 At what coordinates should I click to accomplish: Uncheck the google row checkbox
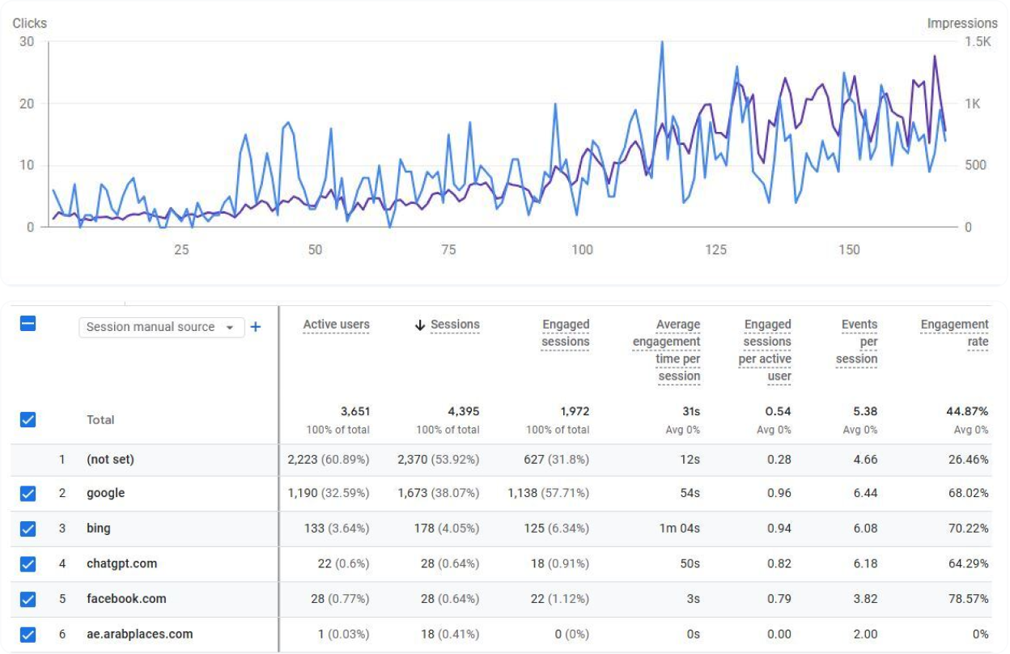[x=28, y=493]
